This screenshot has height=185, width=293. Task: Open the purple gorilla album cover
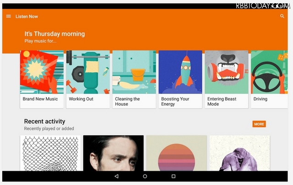point(240,153)
